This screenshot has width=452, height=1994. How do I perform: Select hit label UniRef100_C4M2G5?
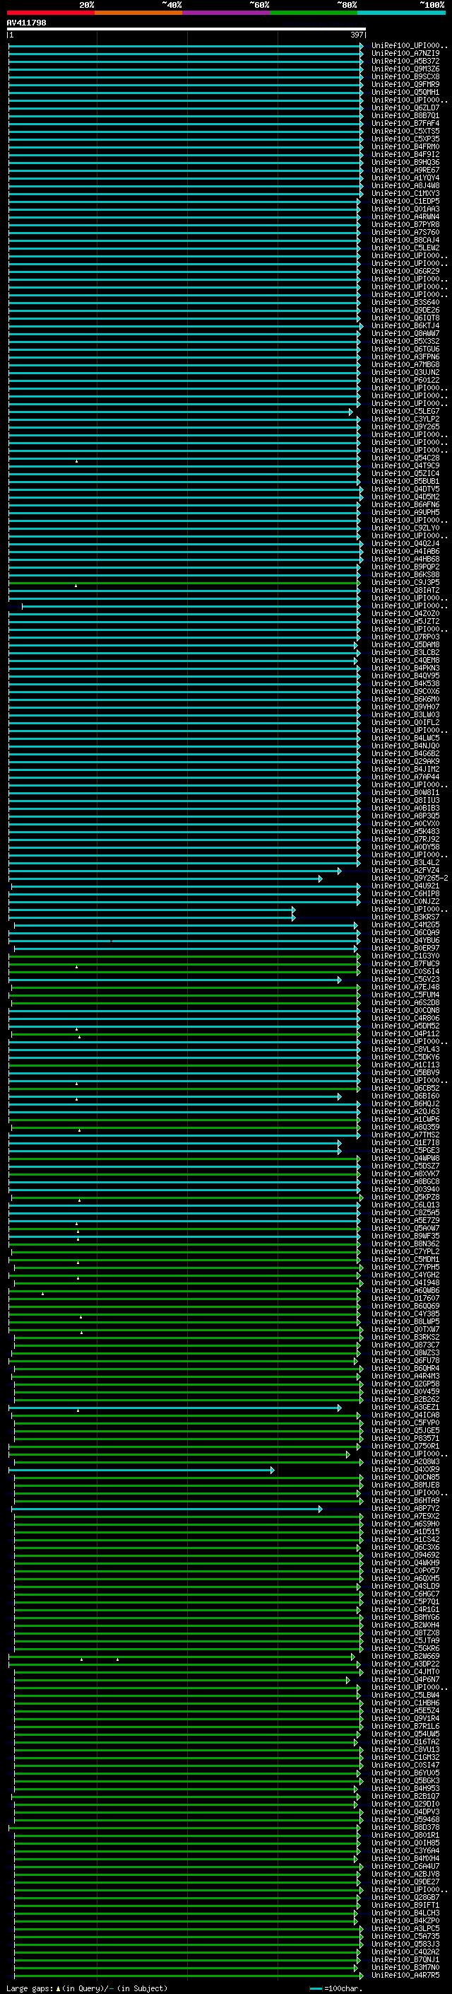pyautogui.click(x=405, y=924)
